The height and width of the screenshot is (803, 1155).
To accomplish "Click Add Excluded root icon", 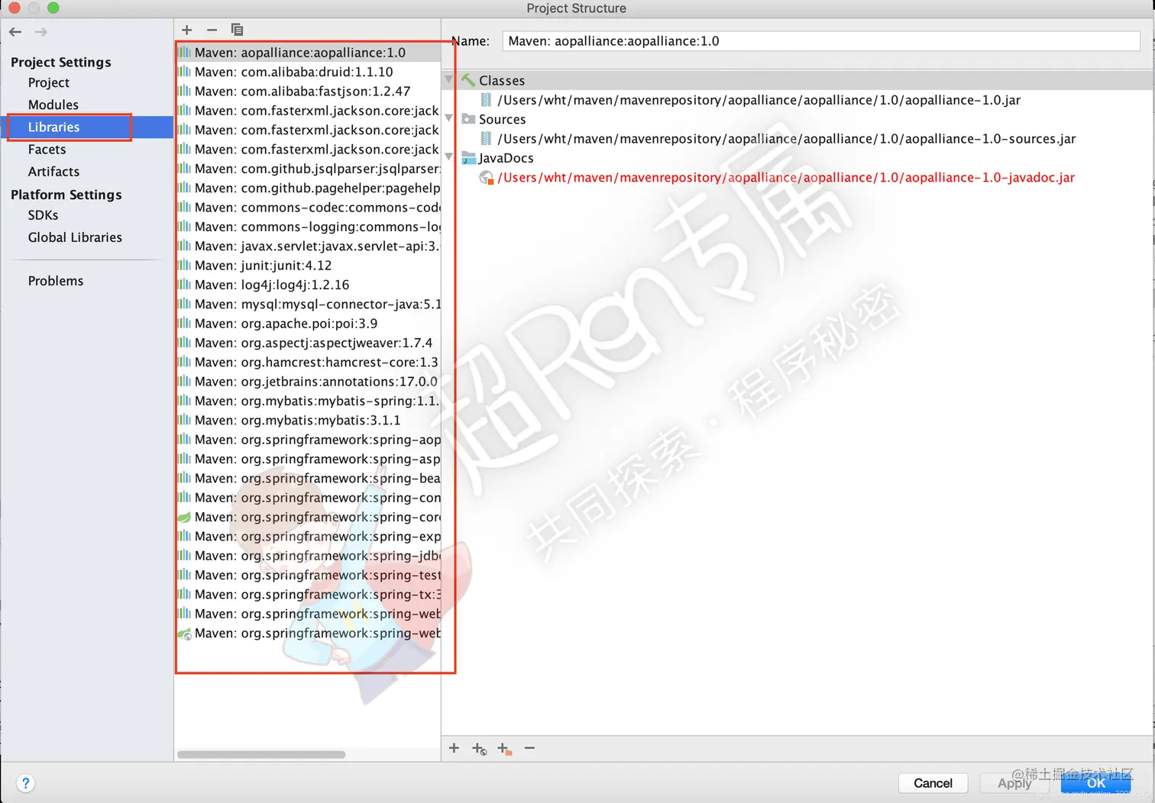I will pyautogui.click(x=504, y=749).
